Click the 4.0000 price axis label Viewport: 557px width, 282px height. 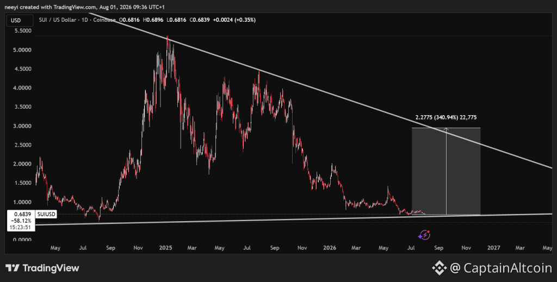22,88
